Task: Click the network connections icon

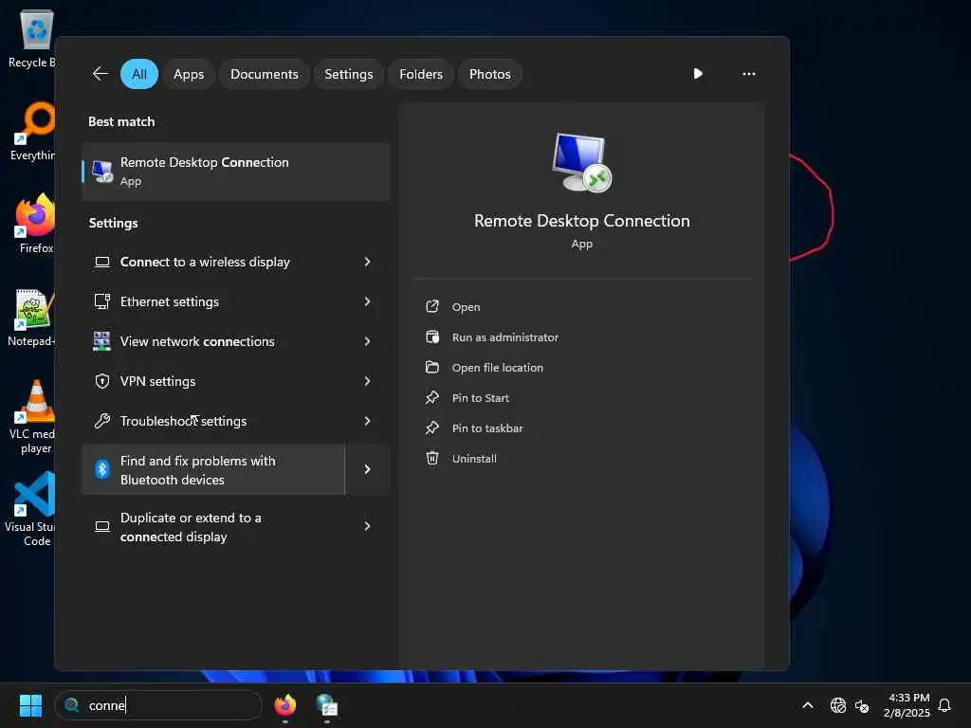Action: [101, 341]
